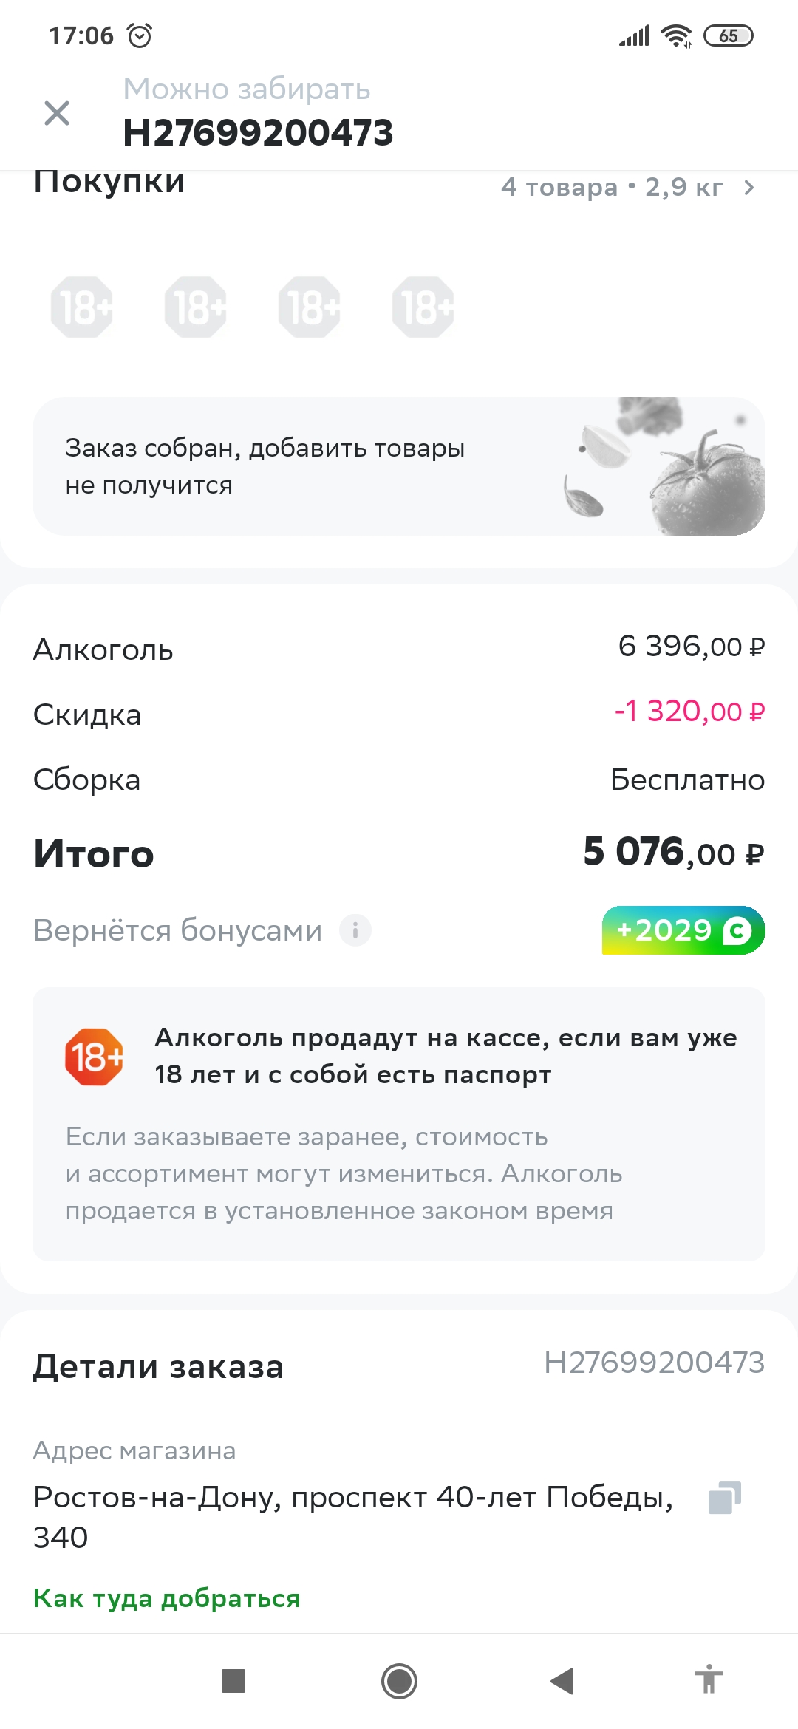This screenshot has width=798, height=1729.
Task: Close the order screen with the X icon
Action: tap(57, 113)
